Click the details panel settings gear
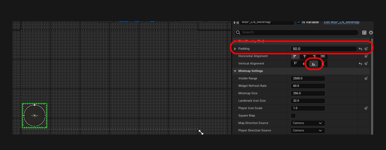 371,33
